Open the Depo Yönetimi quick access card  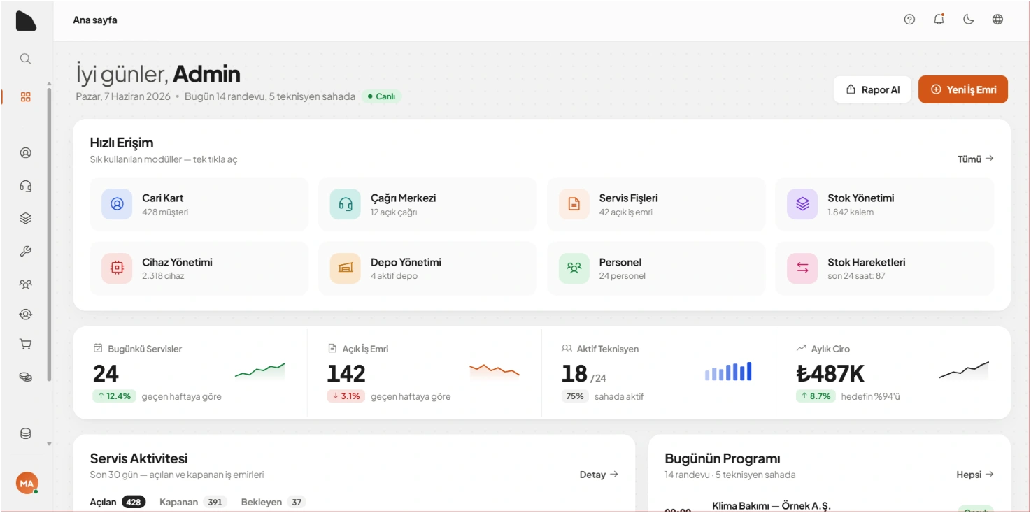[427, 268]
